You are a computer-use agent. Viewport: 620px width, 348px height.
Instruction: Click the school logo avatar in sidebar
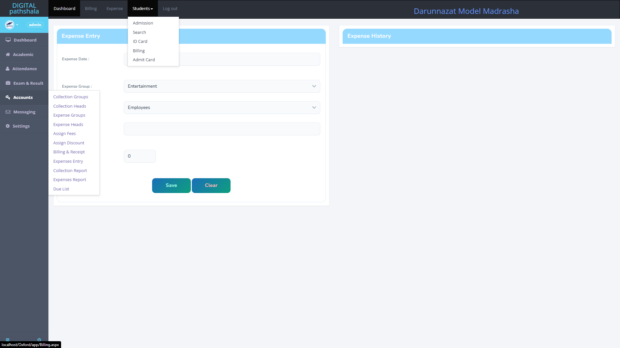(x=10, y=25)
